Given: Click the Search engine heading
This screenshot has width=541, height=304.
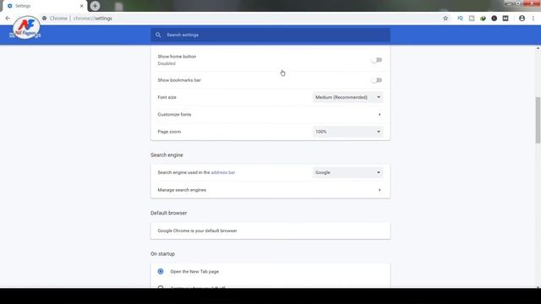Looking at the screenshot, I should [167, 155].
